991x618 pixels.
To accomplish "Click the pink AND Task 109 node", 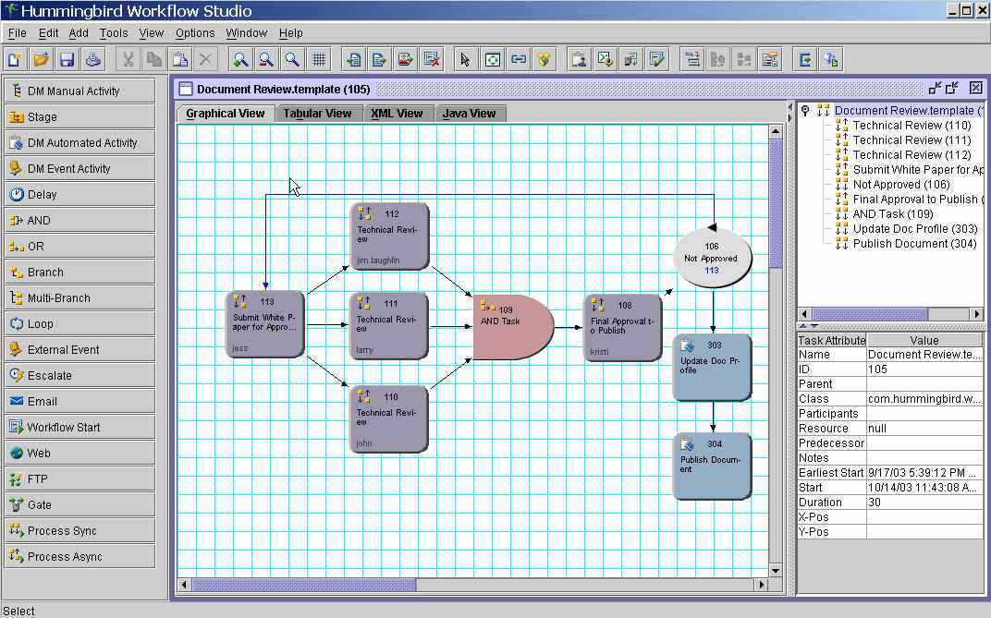I will pyautogui.click(x=513, y=327).
